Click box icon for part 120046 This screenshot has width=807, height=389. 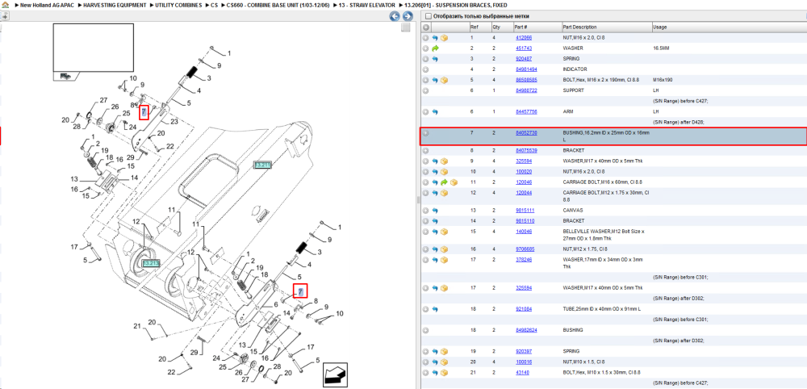pyautogui.click(x=454, y=182)
